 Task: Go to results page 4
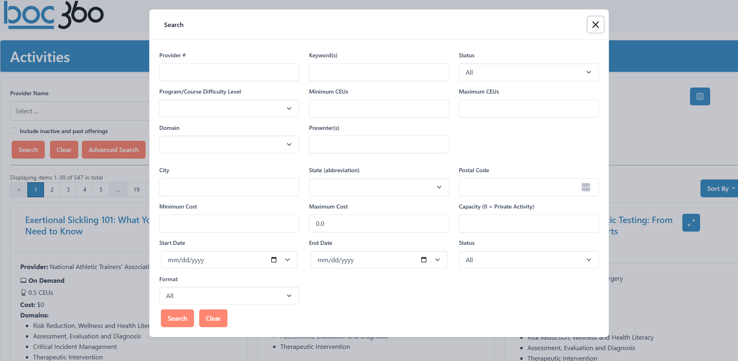click(x=85, y=190)
